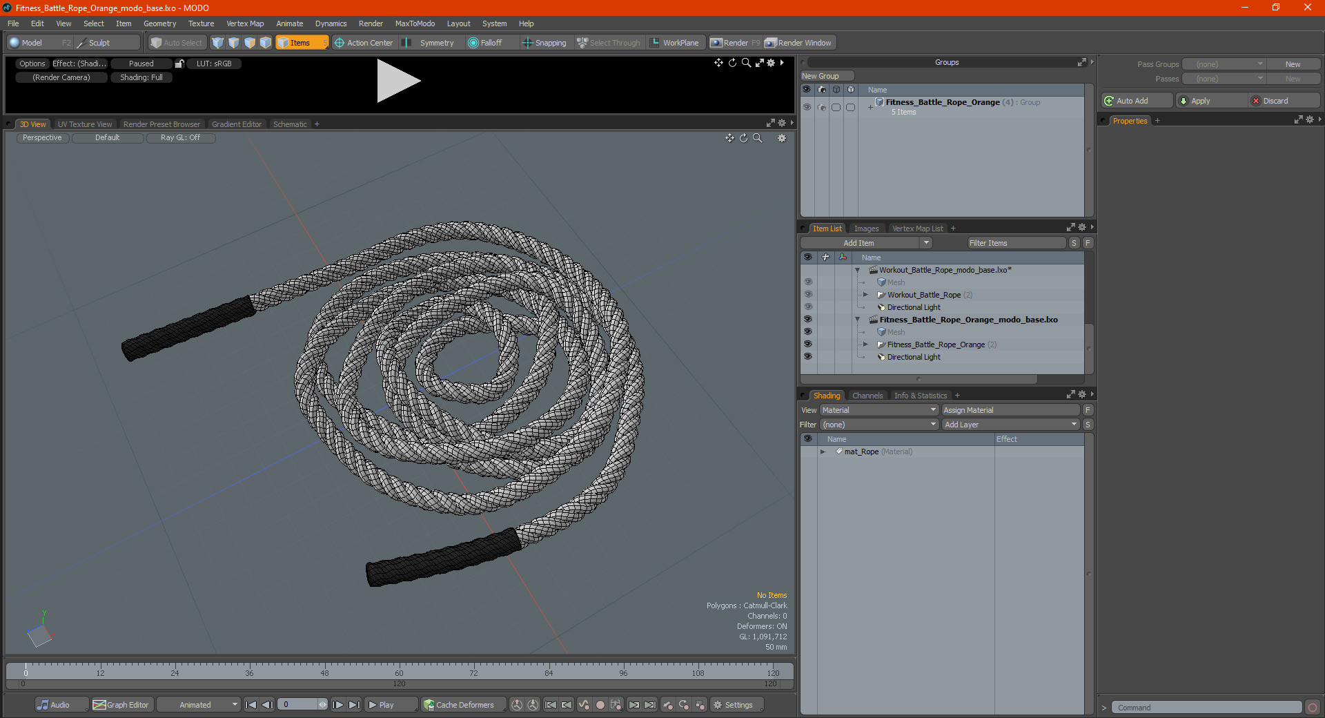Click the large render preview play button
1325x718 pixels.
click(x=398, y=81)
